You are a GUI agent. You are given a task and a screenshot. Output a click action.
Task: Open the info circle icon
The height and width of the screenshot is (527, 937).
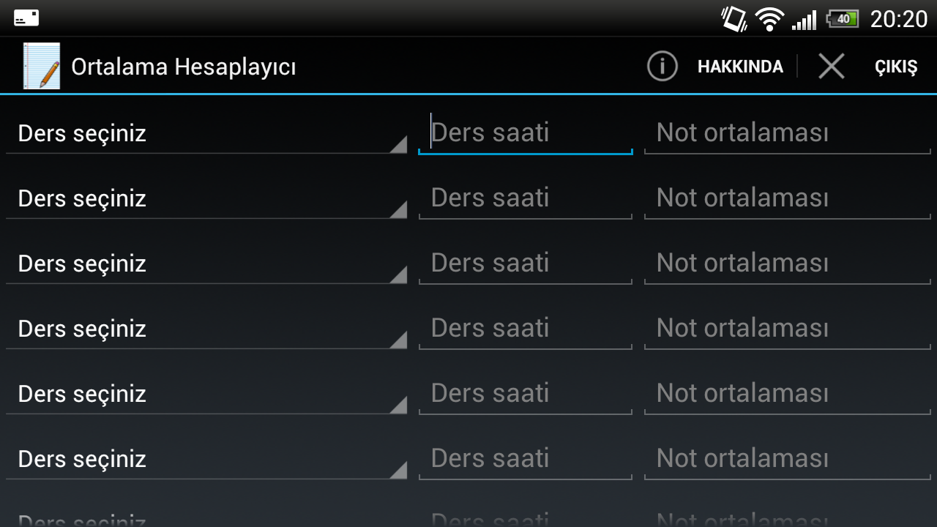coord(662,67)
